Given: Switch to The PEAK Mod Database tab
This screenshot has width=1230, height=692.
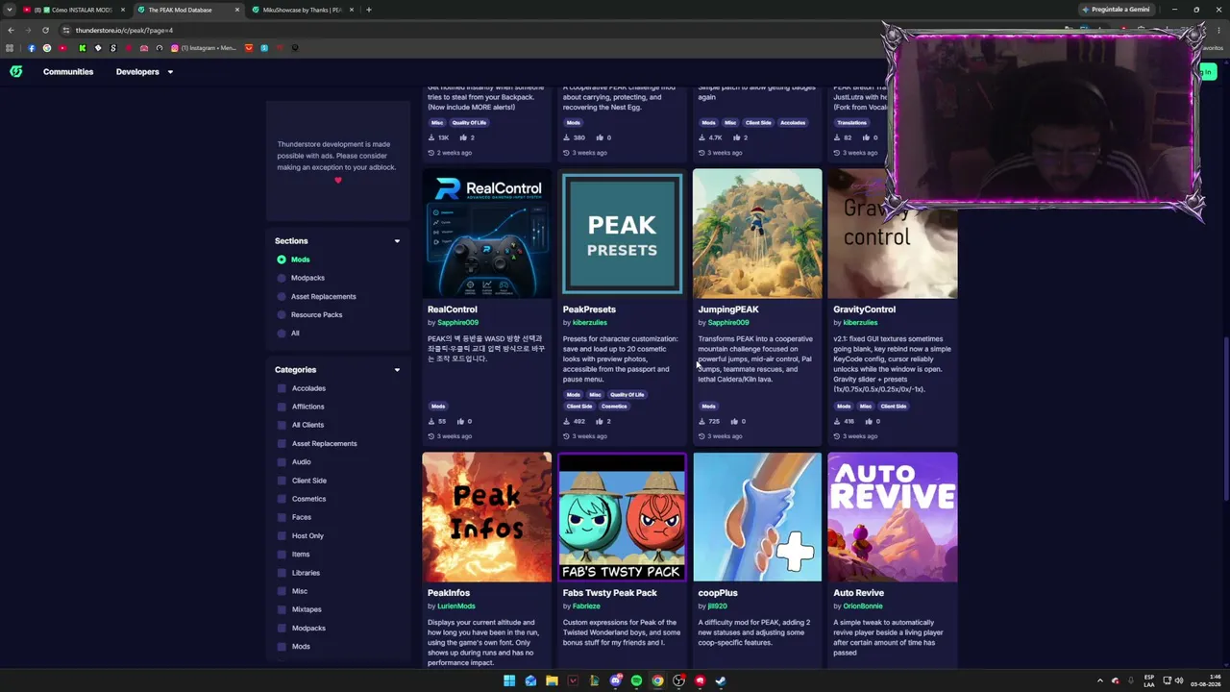Looking at the screenshot, I should (x=187, y=10).
